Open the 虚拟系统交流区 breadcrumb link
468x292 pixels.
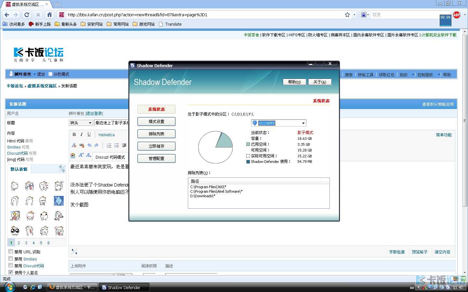tap(42, 86)
